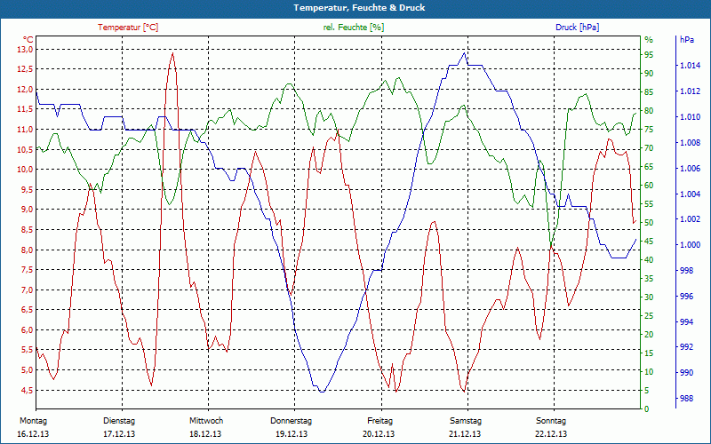The height and width of the screenshot is (444, 711).
Task: Click the 95 humidity axis value
Action: [649, 55]
